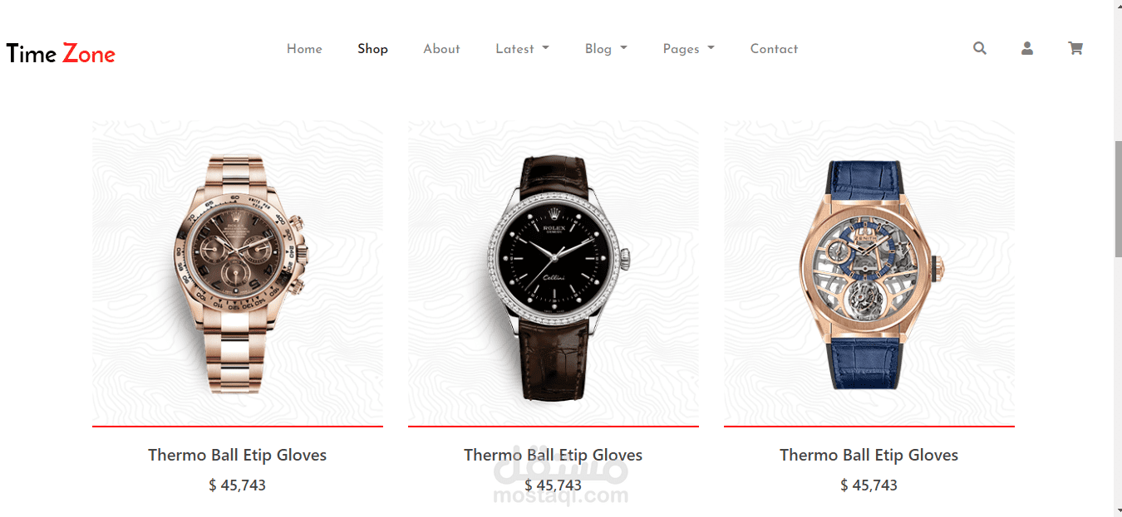Select the blue strap skeleton watch image

click(869, 272)
